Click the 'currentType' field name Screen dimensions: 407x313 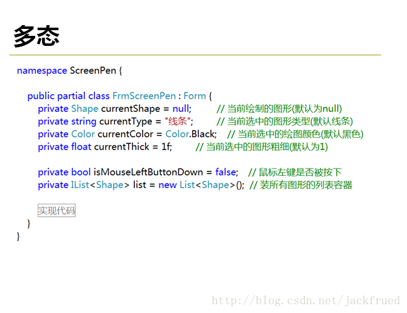click(126, 121)
